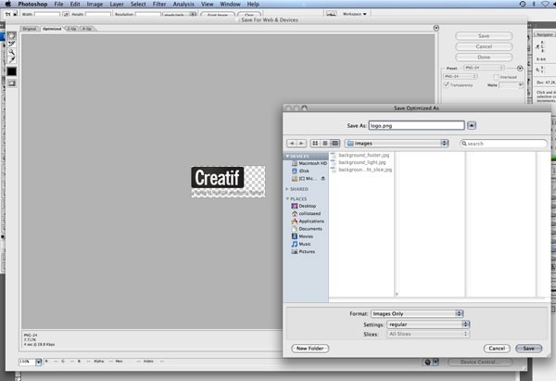Click Done in Save for Web panel
Viewport: 556px width, 381px height.
tap(484, 57)
